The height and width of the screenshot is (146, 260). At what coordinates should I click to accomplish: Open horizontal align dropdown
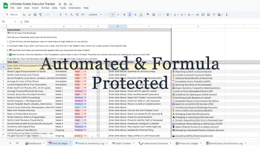[169, 15]
